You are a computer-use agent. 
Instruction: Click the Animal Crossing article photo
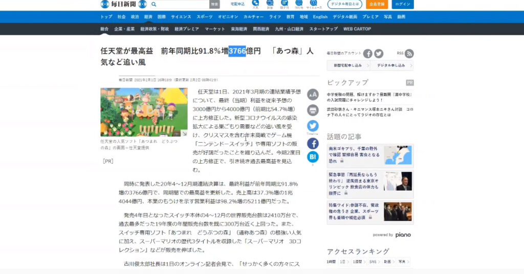pyautogui.click(x=144, y=112)
